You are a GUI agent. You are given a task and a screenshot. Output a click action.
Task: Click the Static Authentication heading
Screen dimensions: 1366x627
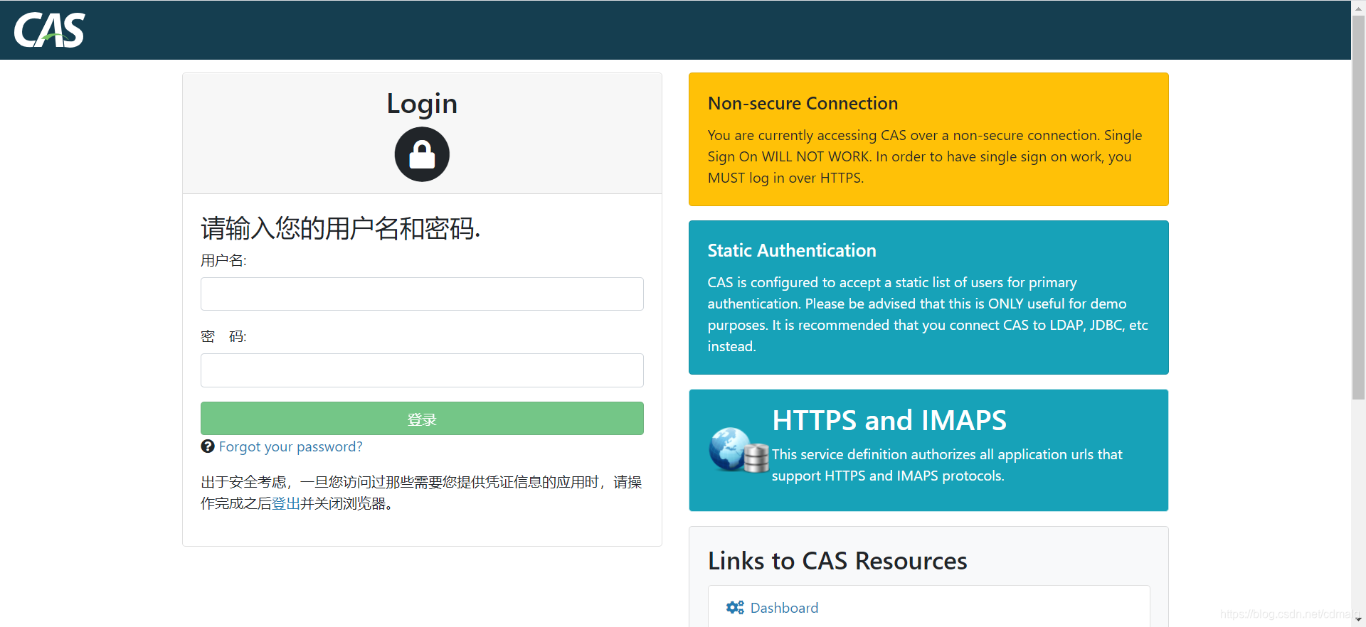click(x=792, y=251)
